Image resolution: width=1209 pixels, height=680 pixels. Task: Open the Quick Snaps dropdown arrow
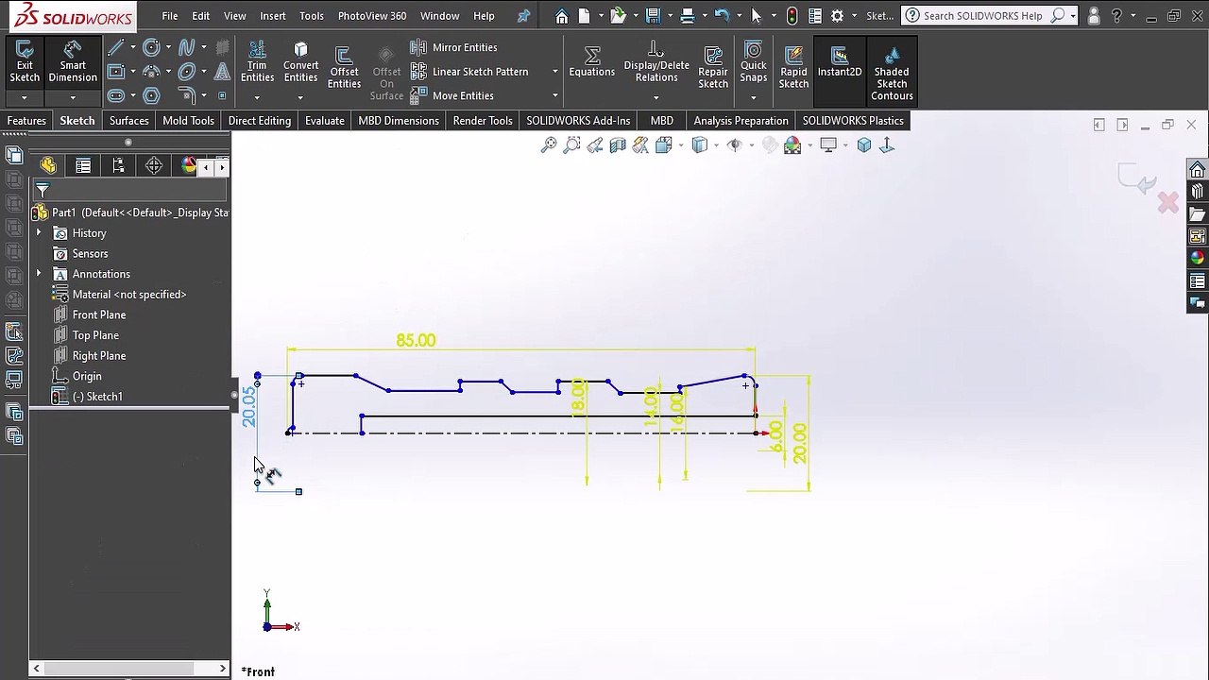[754, 97]
